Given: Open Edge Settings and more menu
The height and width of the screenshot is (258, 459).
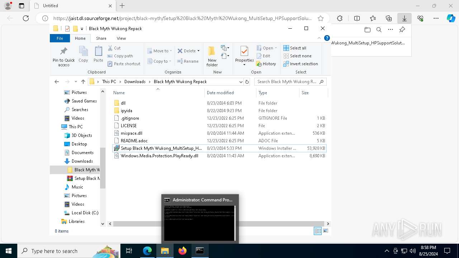Looking at the screenshot, I should point(436,18).
